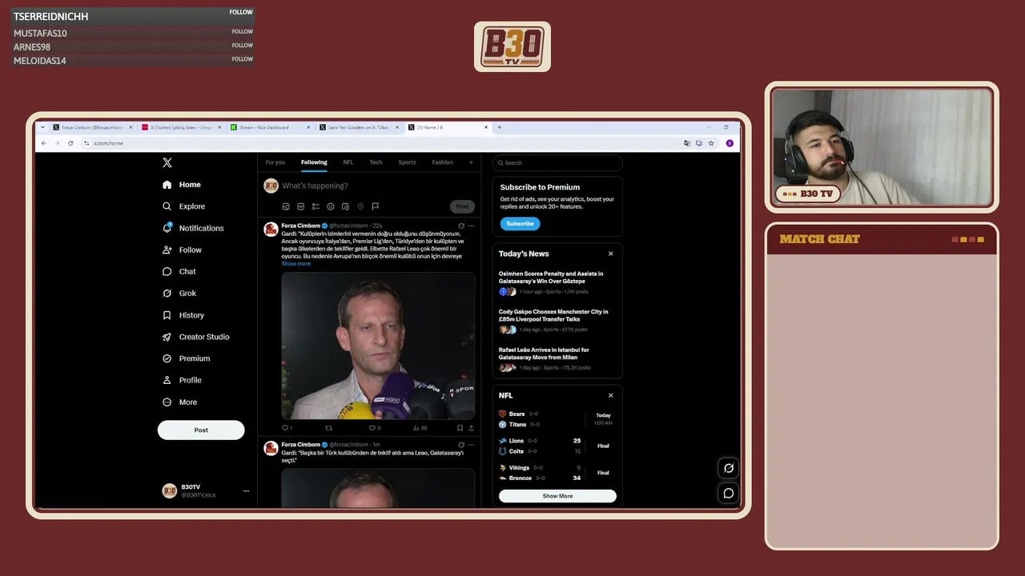
Task: Add location using the composer pin icon
Action: [360, 206]
